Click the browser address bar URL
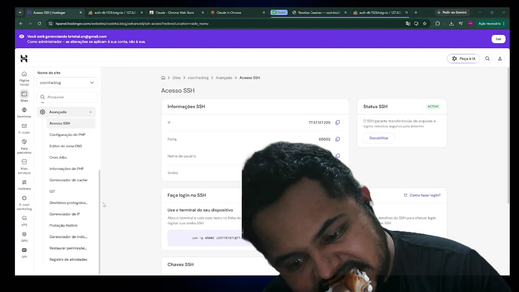 click(x=132, y=24)
